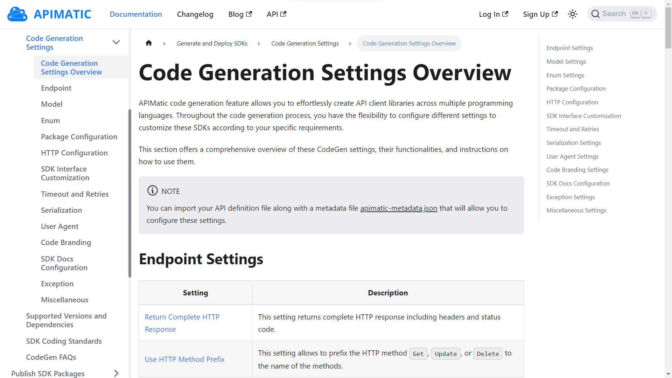The height and width of the screenshot is (378, 672).
Task: Click the Code Generation Settings Overview breadcrumb
Action: coord(408,43)
